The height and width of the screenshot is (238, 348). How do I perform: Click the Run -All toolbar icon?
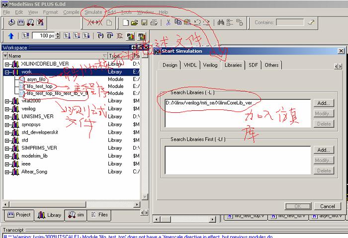(x=87, y=36)
